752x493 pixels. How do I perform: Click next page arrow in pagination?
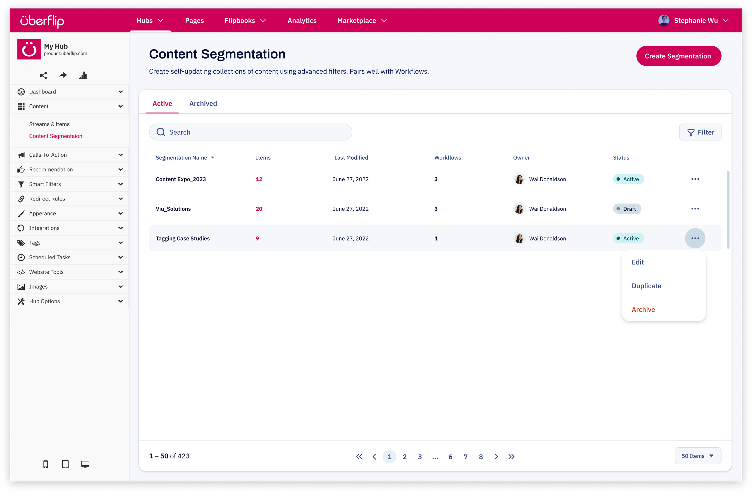(x=496, y=456)
